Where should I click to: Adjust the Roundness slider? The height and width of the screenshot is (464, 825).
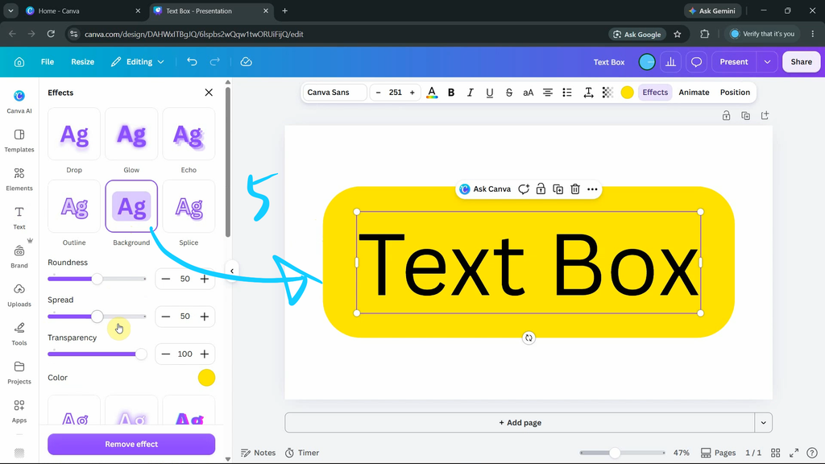(x=97, y=279)
